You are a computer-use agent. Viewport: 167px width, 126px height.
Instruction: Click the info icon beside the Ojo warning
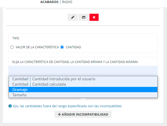(10, 106)
